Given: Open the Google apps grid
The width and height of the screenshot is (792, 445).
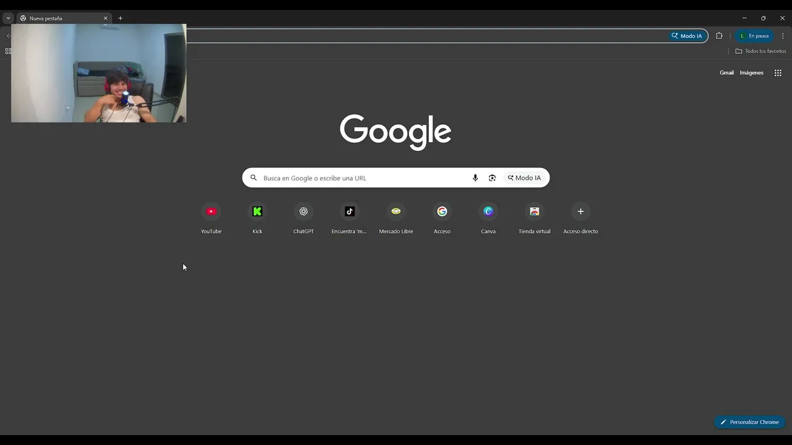Looking at the screenshot, I should coord(778,73).
